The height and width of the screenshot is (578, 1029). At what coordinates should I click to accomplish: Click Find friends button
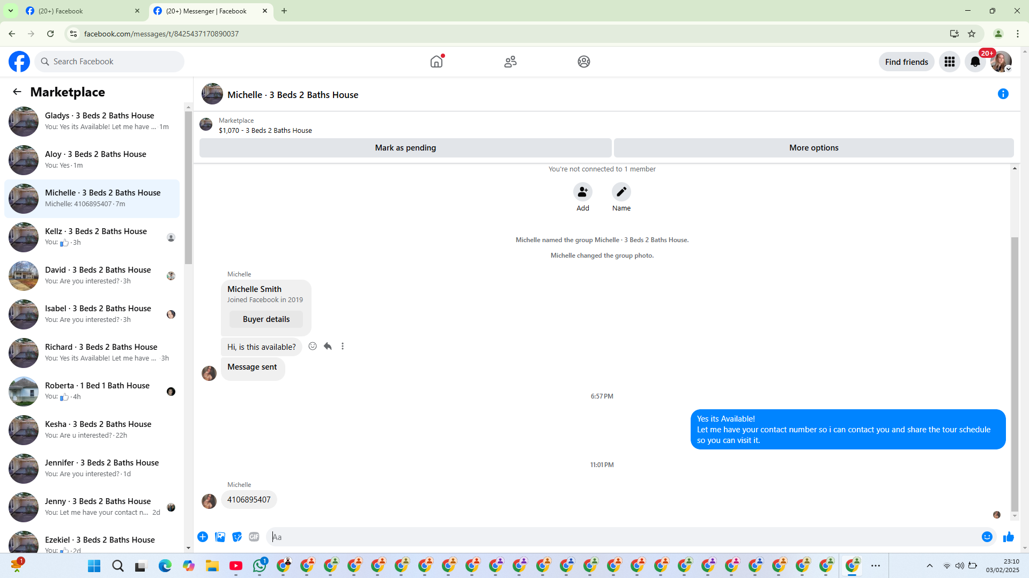point(906,62)
